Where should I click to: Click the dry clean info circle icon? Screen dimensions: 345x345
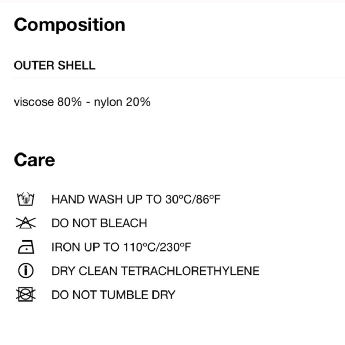tap(26, 270)
